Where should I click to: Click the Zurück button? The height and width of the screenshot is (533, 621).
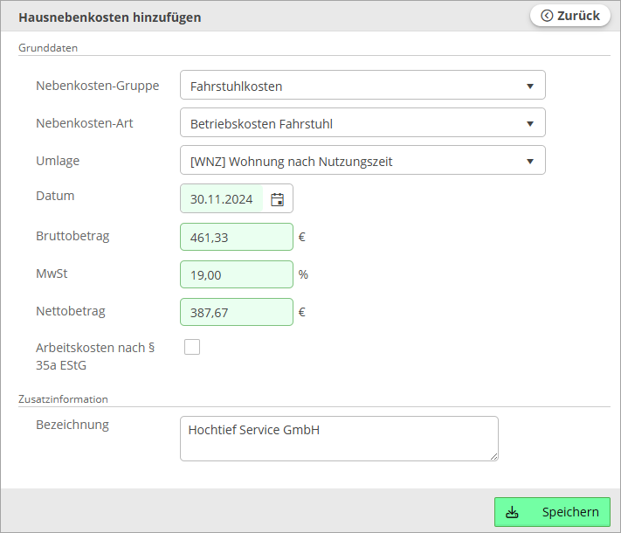(570, 16)
